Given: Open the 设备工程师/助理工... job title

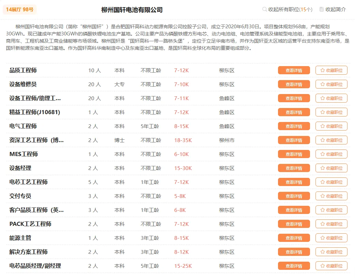Looking at the screenshot, I should click(x=35, y=98).
